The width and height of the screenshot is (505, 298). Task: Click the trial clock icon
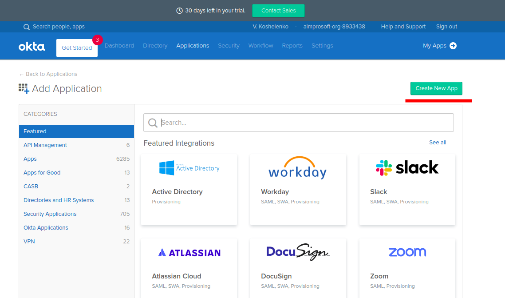pos(179,11)
